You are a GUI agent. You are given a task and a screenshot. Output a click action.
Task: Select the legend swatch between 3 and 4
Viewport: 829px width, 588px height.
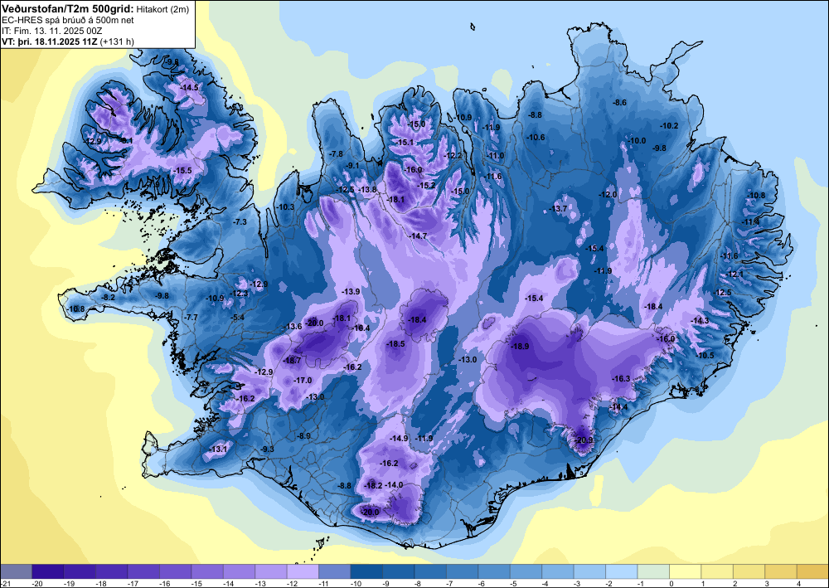click(x=781, y=571)
